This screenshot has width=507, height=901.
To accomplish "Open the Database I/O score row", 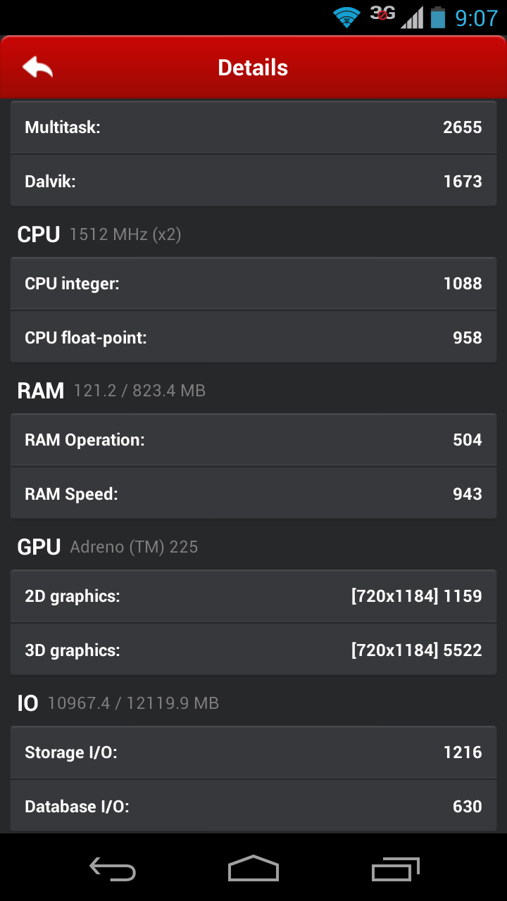I will coord(254,806).
